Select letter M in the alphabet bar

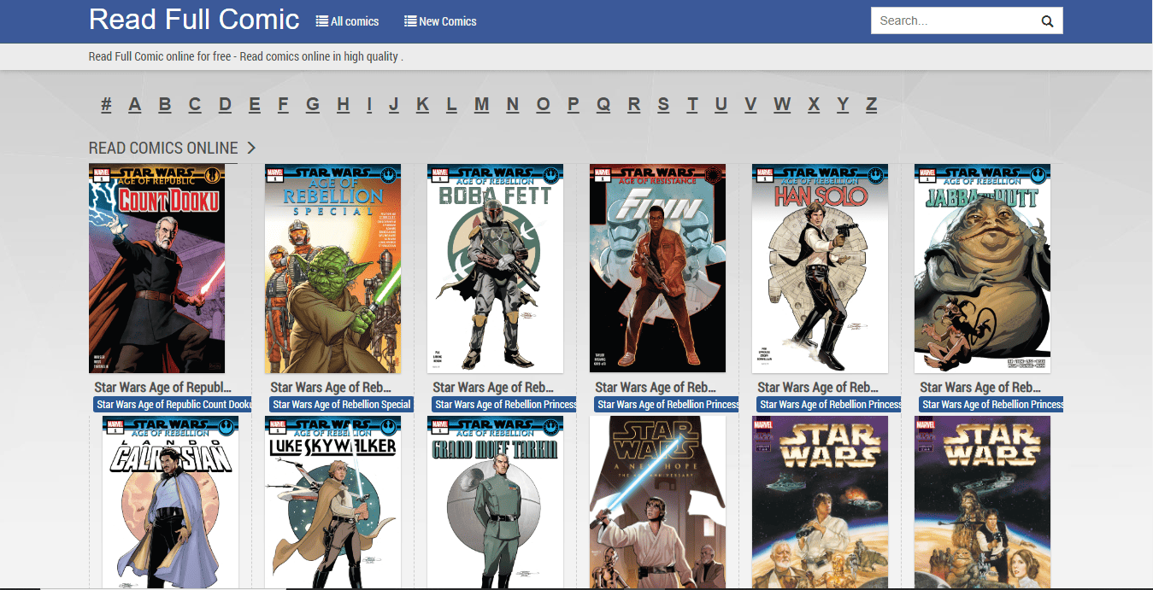481,103
